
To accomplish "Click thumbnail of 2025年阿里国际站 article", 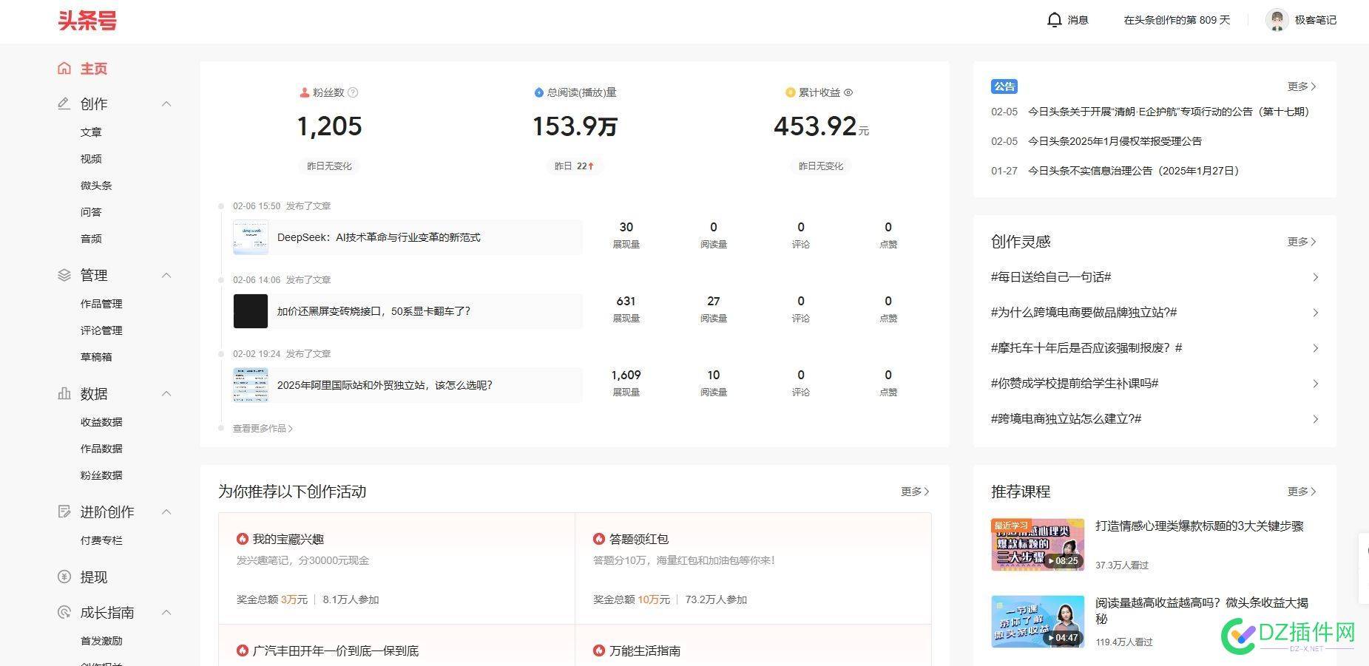I will point(251,385).
